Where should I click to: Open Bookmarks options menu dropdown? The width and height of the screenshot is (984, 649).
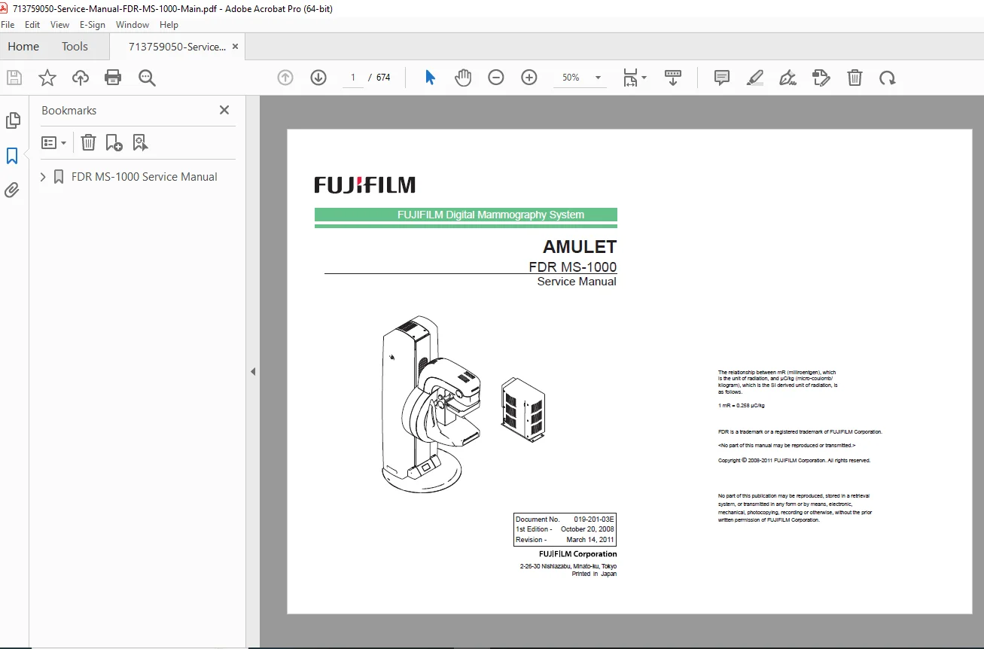(54, 142)
